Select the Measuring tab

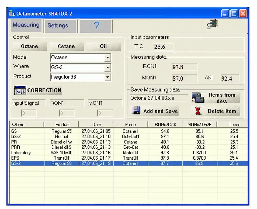tap(26, 25)
